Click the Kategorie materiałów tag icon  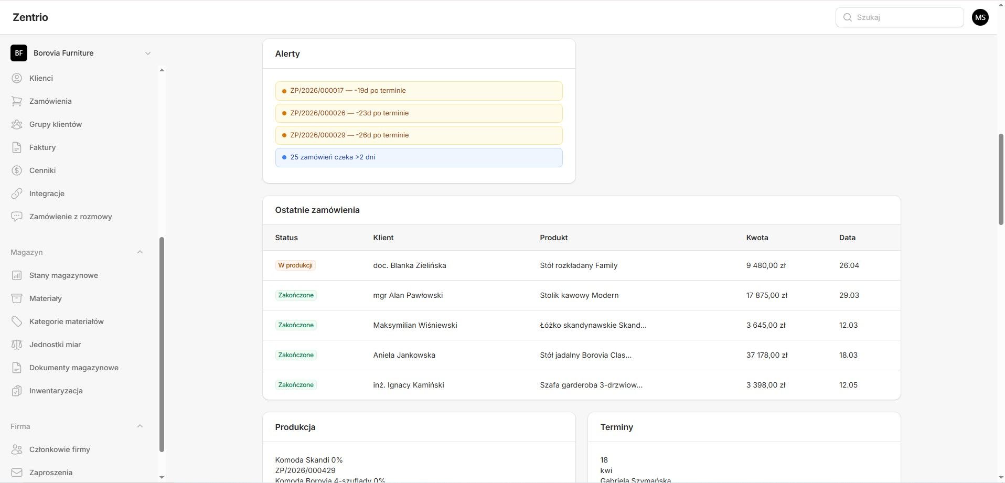[x=17, y=321]
